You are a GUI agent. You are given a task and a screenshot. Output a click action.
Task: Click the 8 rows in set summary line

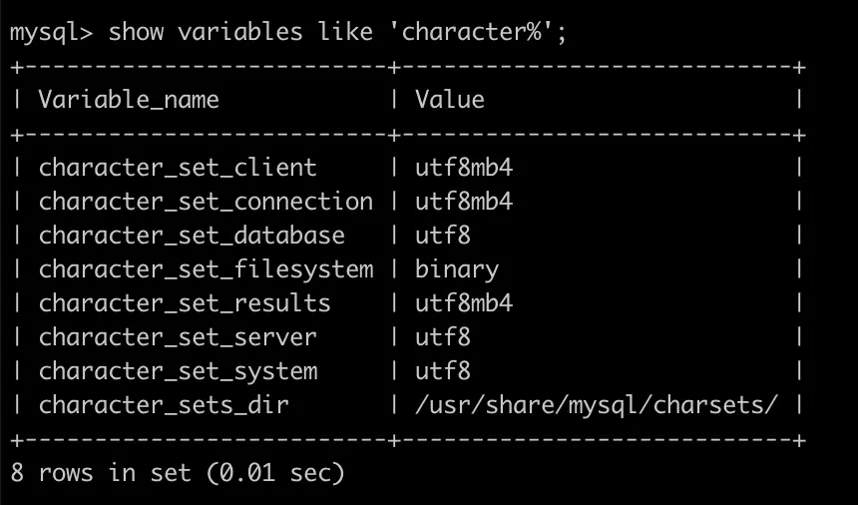(178, 473)
